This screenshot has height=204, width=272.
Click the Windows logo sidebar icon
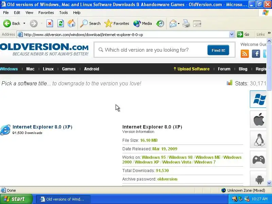tap(258, 99)
